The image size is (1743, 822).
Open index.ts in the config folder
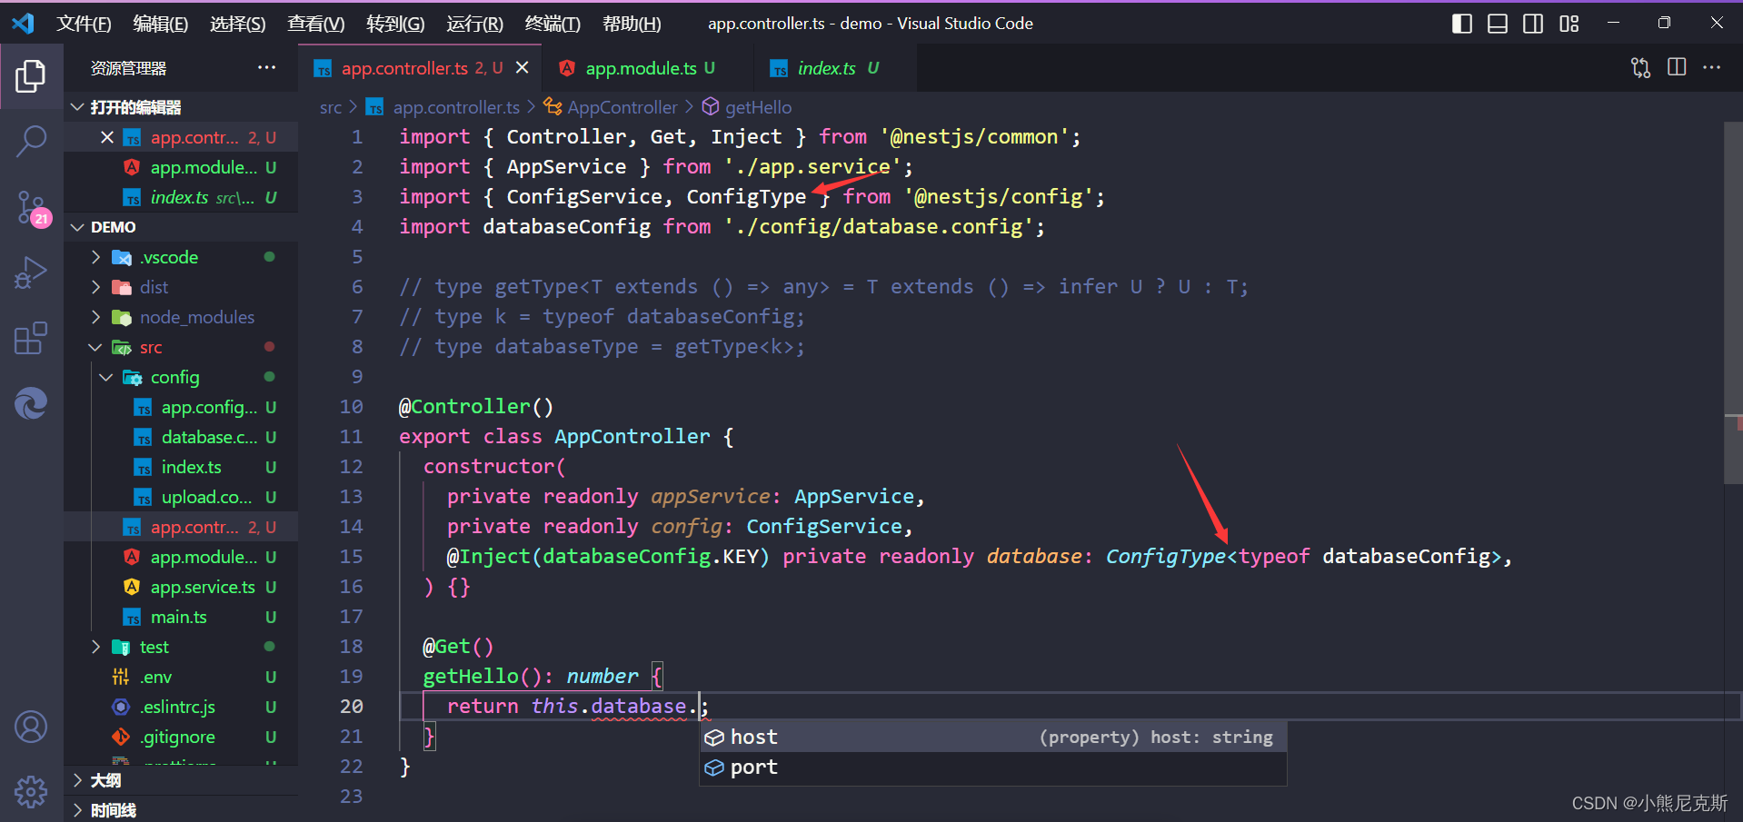[181, 467]
